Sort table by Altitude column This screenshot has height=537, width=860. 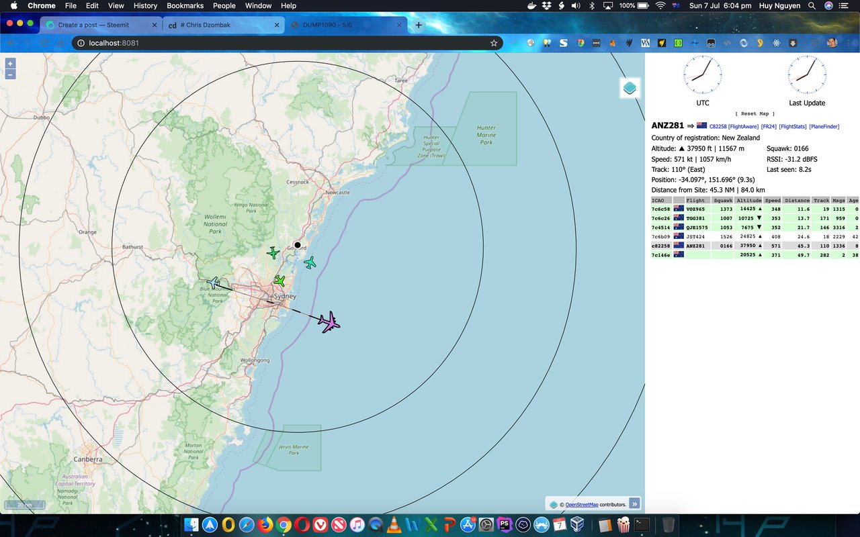[748, 200]
